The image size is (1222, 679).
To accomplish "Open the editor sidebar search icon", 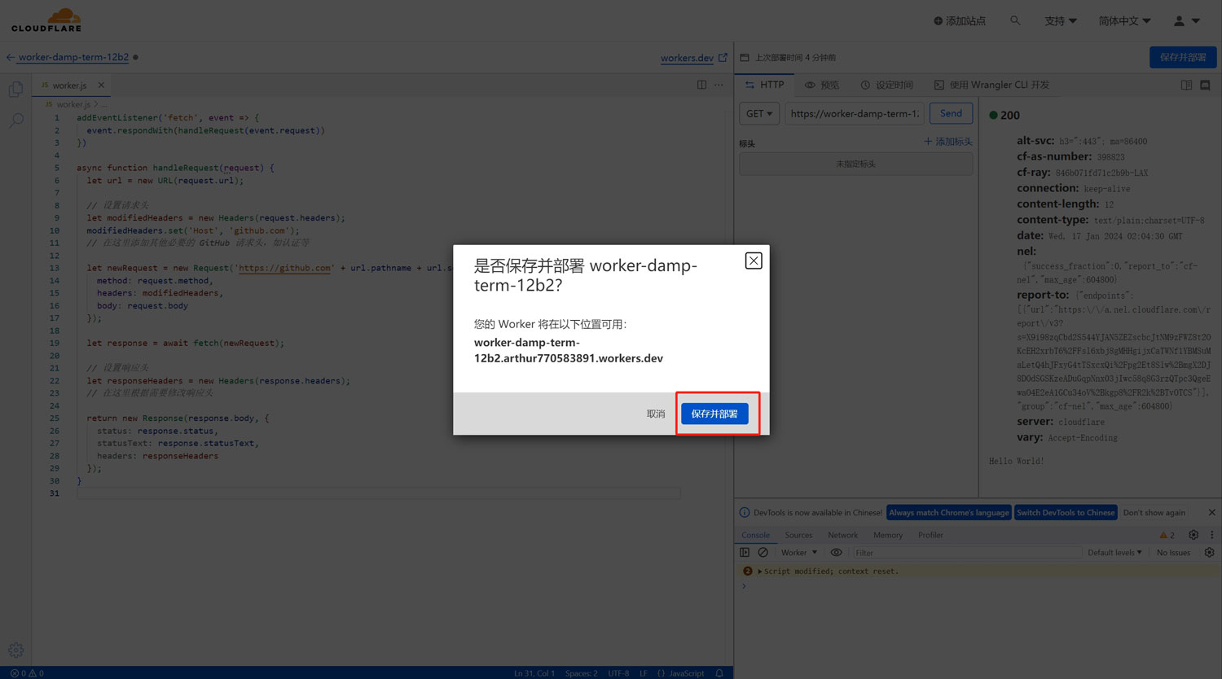I will click(x=16, y=120).
